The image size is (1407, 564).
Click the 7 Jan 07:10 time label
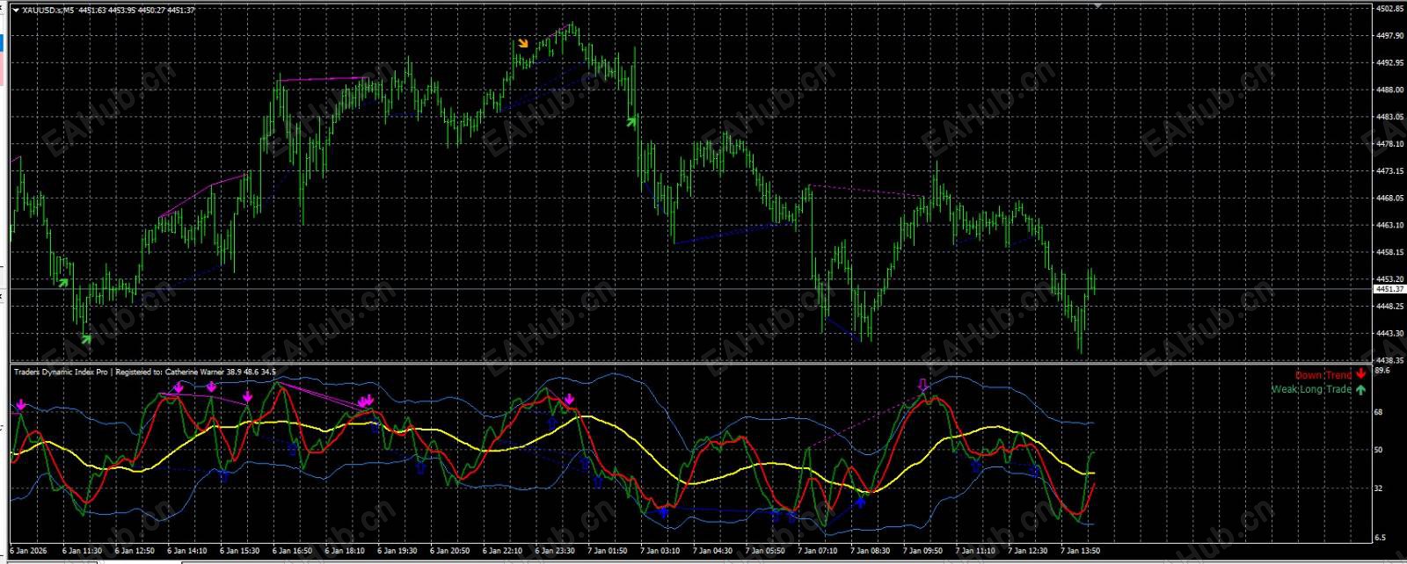point(818,551)
